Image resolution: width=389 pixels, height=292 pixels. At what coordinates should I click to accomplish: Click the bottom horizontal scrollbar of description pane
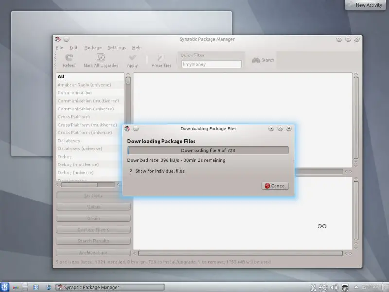click(x=240, y=253)
